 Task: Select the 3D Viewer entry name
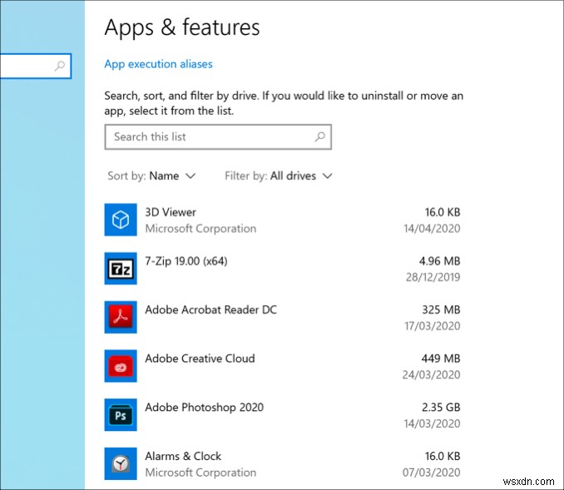(171, 212)
